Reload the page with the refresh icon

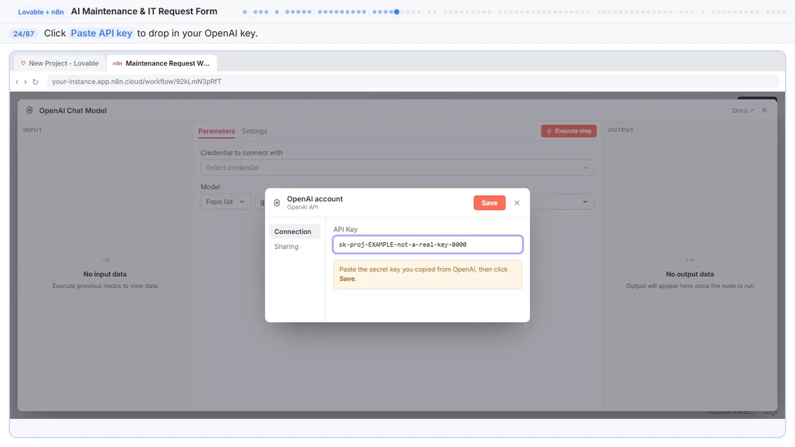[x=35, y=82]
